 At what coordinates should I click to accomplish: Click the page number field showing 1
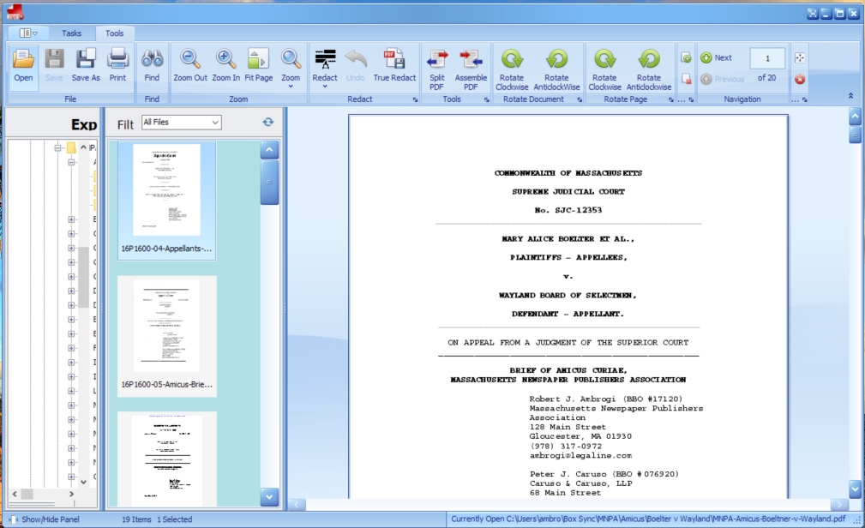coord(766,58)
